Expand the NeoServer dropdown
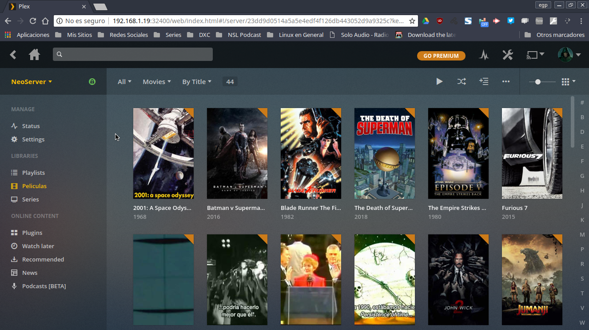589x330 pixels. 32,82
